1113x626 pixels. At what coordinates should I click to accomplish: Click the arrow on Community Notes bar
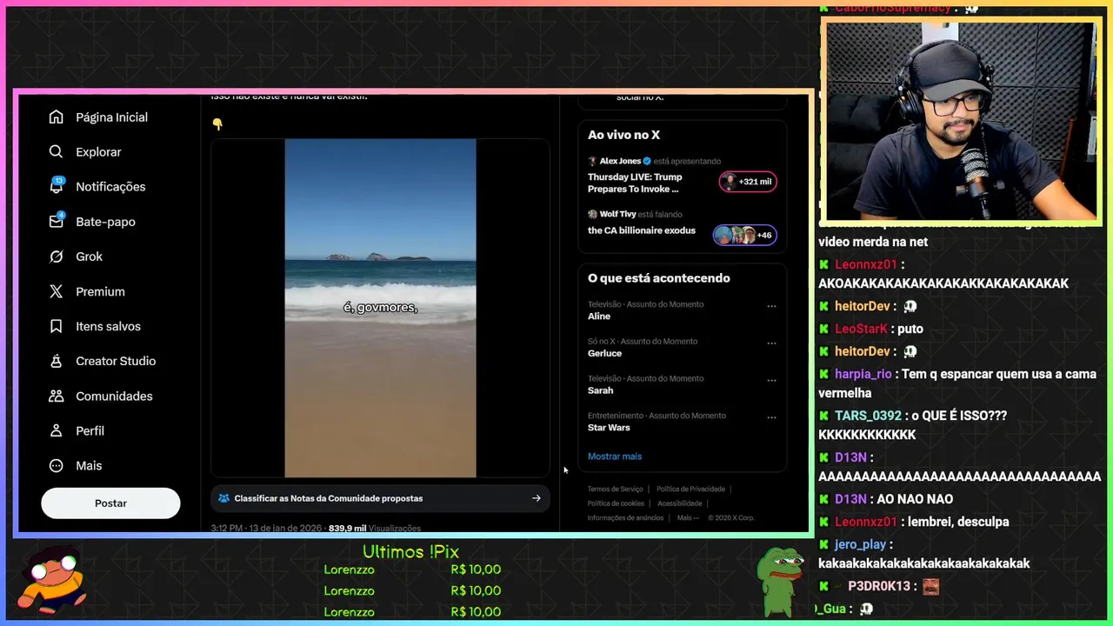537,498
